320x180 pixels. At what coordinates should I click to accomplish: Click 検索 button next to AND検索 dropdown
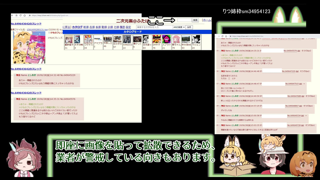point(189,27)
